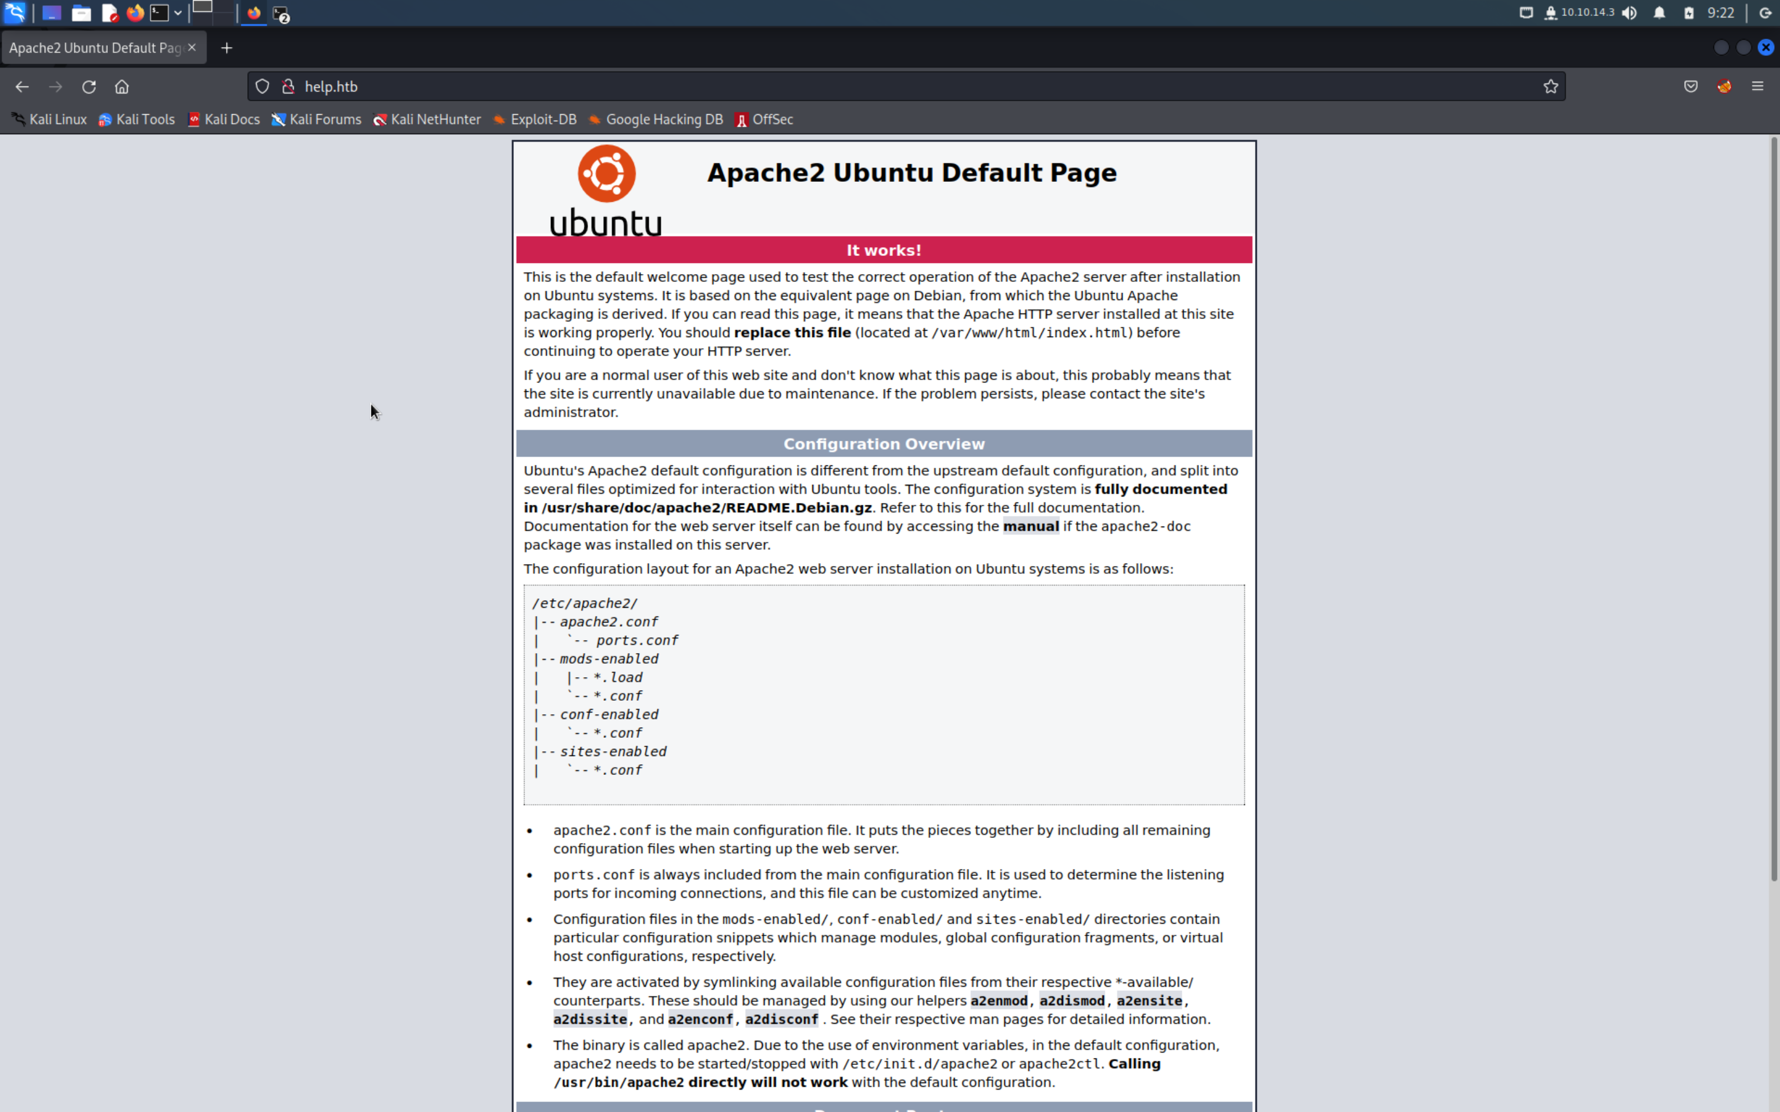Follow the manual link in Configuration Overview
Image resolution: width=1780 pixels, height=1112 pixels.
(1031, 527)
